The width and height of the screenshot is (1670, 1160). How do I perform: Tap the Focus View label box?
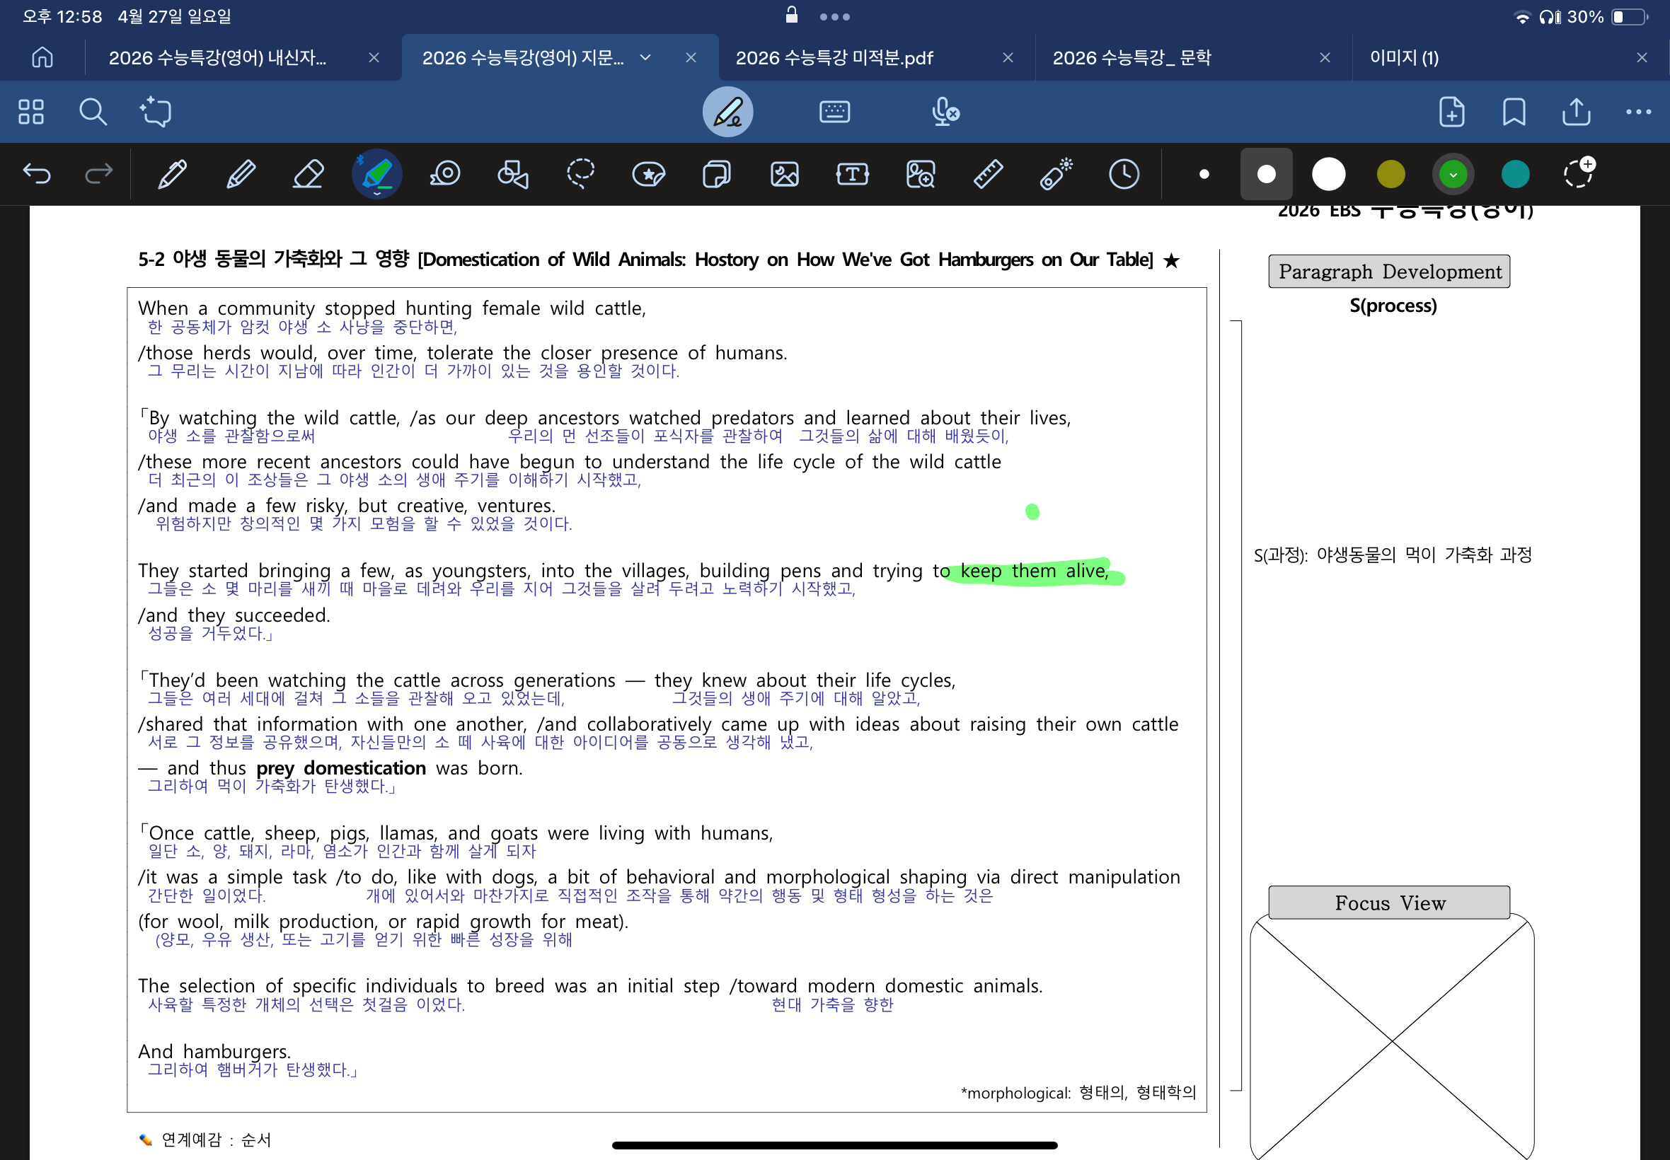[1389, 902]
